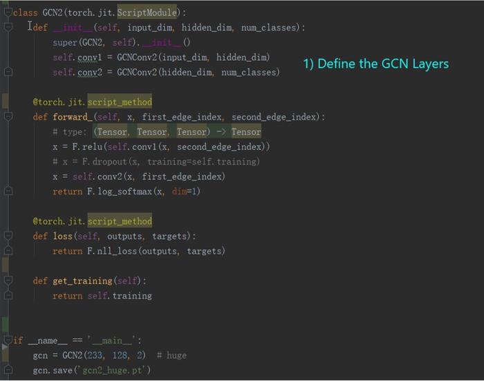Image resolution: width=484 pixels, height=381 pixels.
Task: Click the 'gcn2_huge.pt' filename string
Action: pyautogui.click(x=112, y=370)
